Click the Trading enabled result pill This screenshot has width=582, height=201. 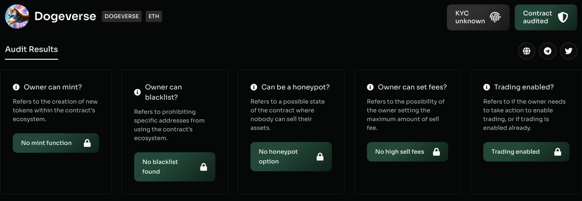(x=526, y=152)
